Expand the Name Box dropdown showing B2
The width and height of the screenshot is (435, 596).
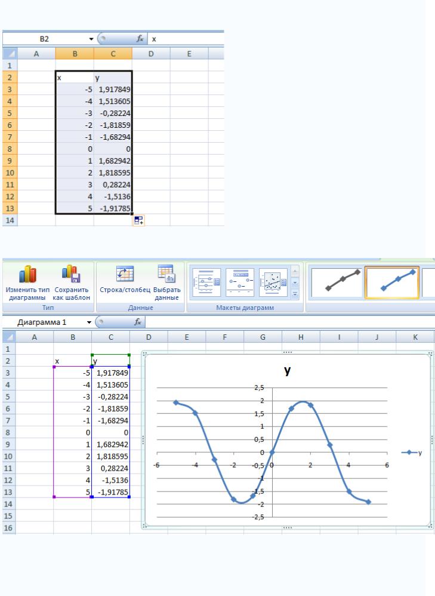91,39
